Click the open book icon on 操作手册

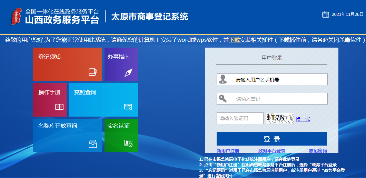[59, 107]
